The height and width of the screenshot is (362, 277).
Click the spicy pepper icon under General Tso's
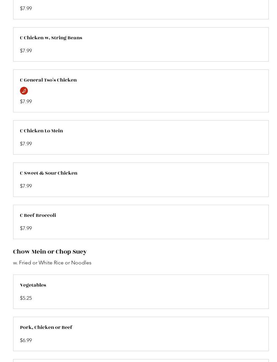click(x=24, y=91)
